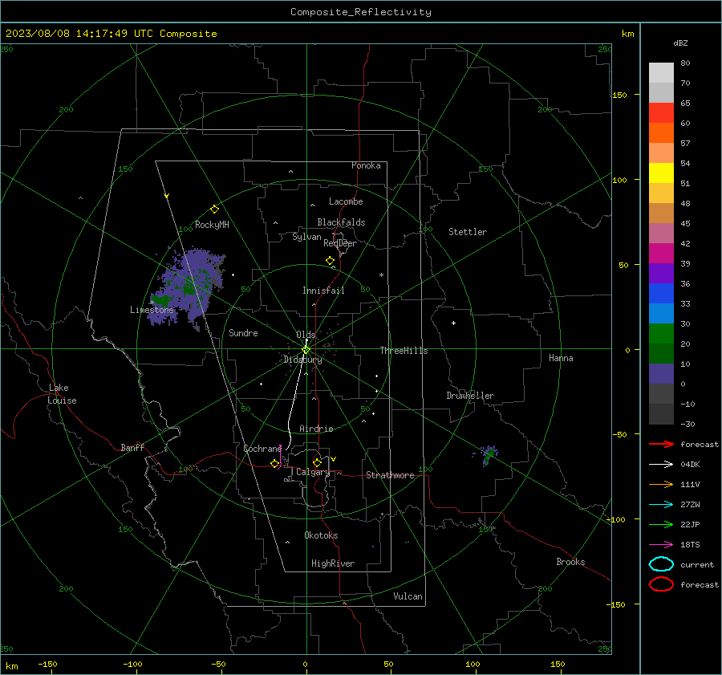The height and width of the screenshot is (675, 722).
Task: Pick the purple swatch between 39 and 36
Action: 661,274
